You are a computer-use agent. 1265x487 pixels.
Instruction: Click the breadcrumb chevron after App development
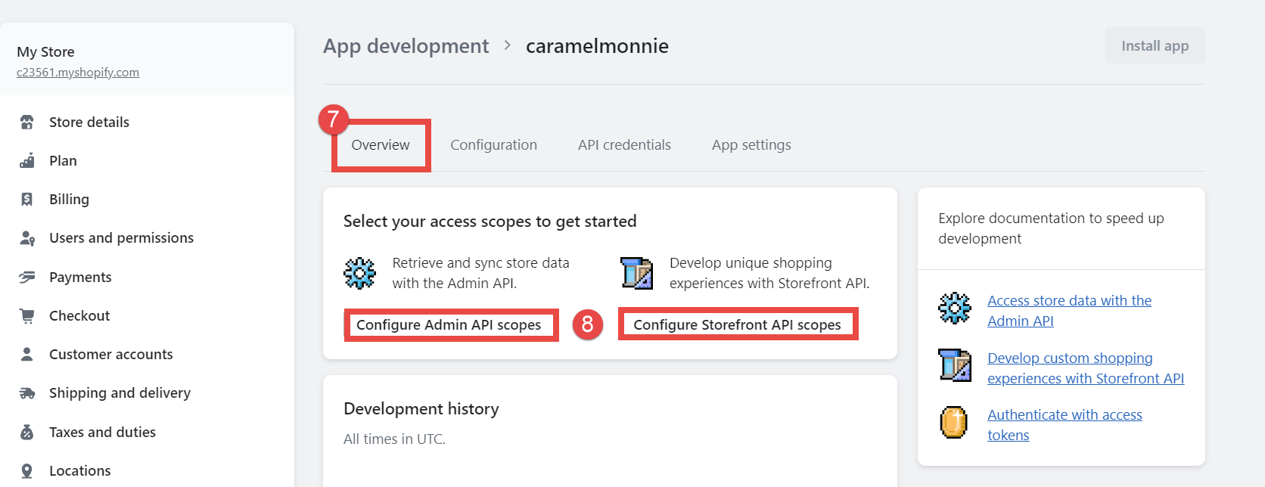coord(508,45)
